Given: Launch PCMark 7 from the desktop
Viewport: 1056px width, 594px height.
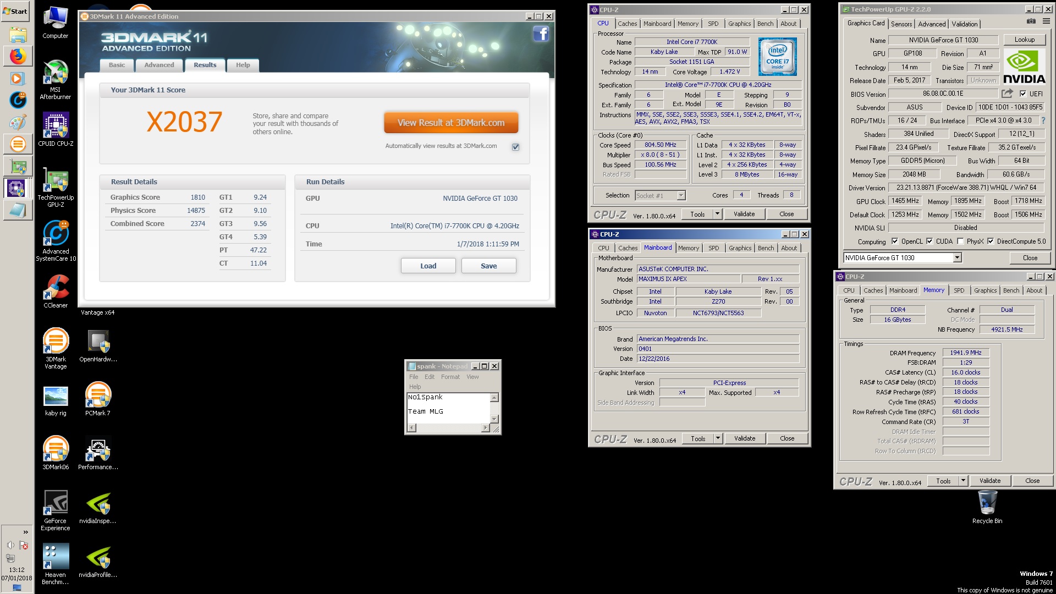Looking at the screenshot, I should point(98,399).
